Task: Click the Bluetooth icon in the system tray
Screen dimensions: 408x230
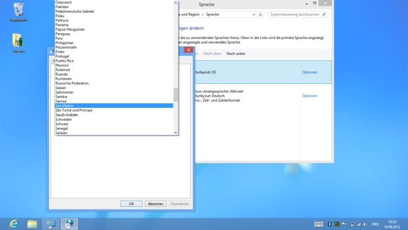Action: coord(329,224)
